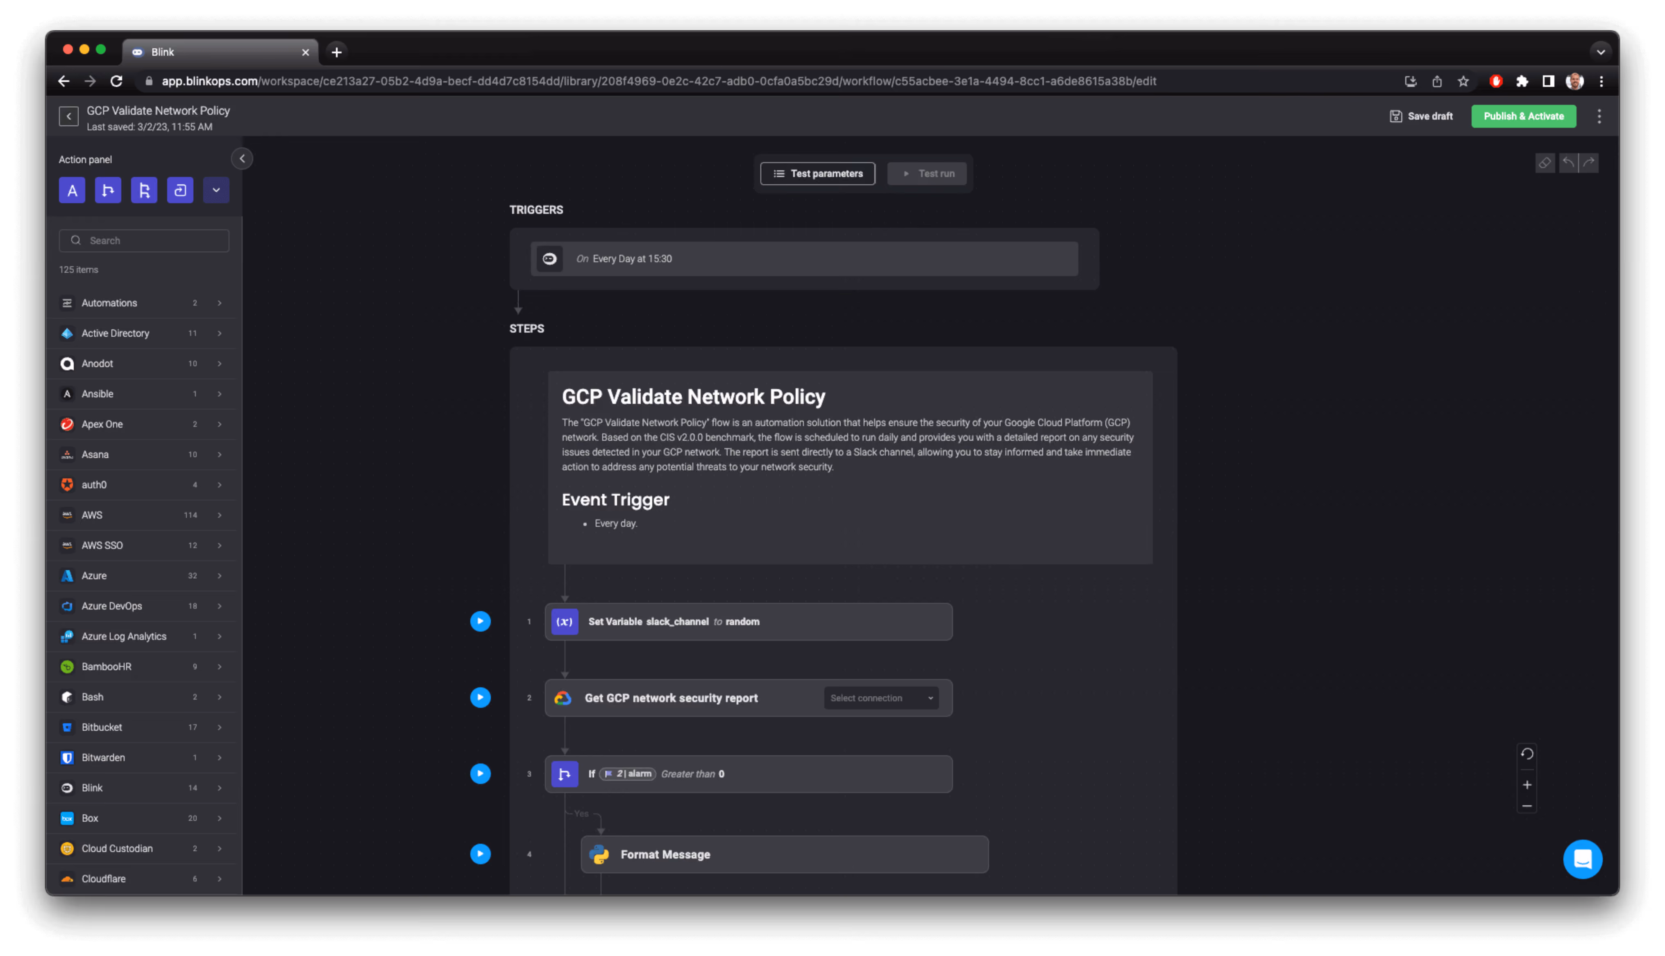Click the Python icon on Format Message

pos(599,854)
